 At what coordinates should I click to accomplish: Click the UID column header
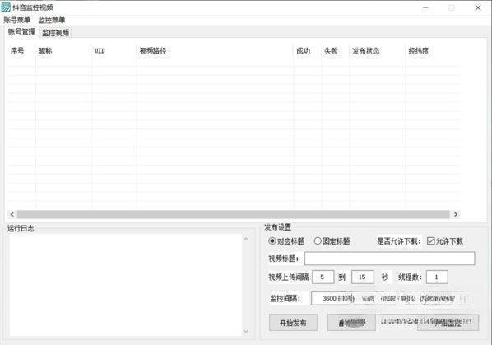[x=114, y=51]
